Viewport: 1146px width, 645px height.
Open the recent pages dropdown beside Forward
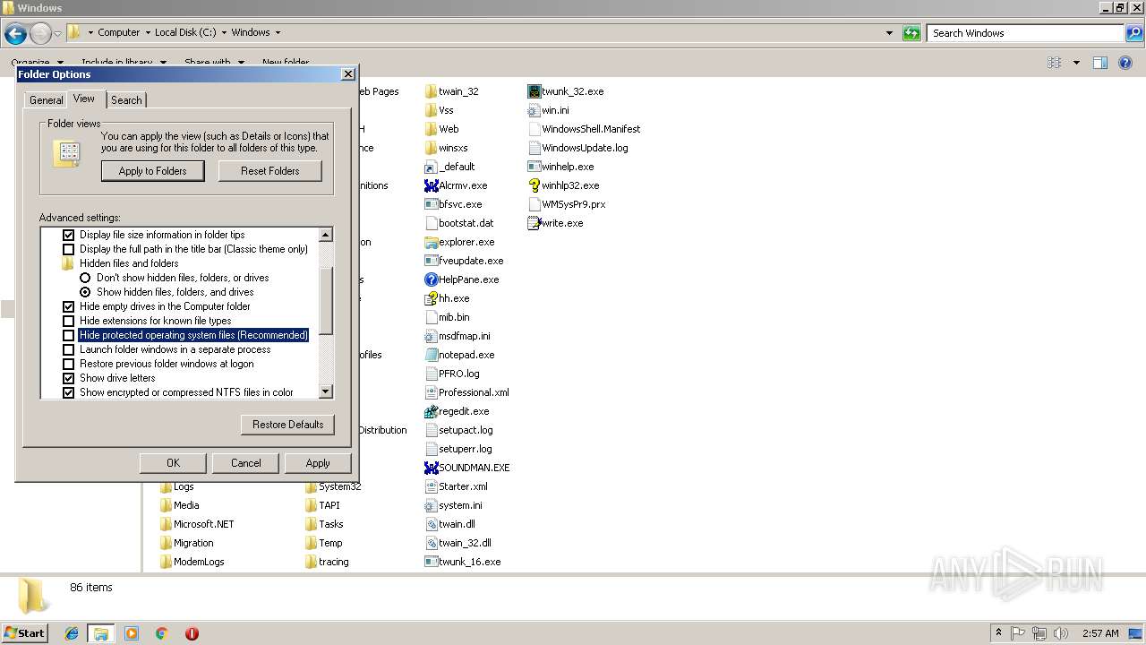click(x=57, y=34)
